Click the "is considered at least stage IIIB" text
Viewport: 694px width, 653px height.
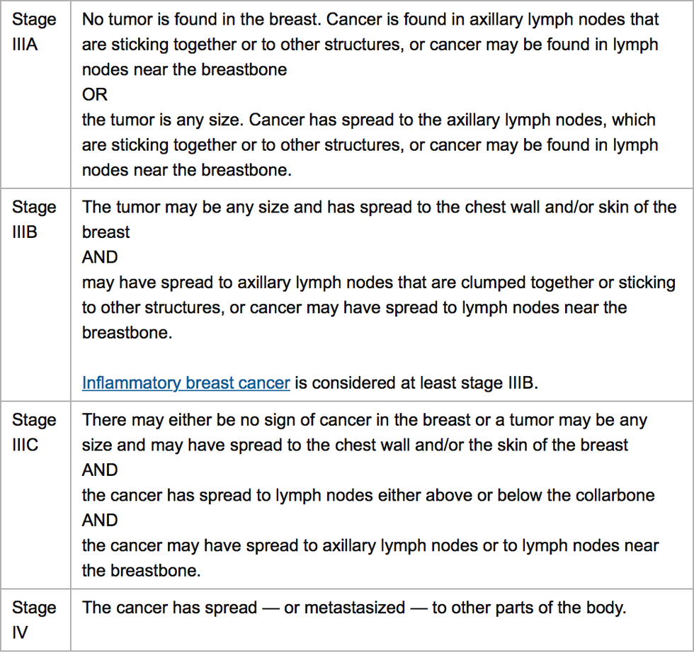pos(416,383)
